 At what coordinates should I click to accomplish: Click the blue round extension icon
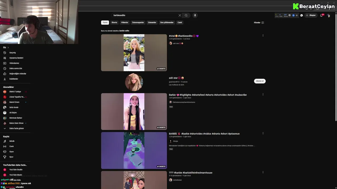point(293,15)
